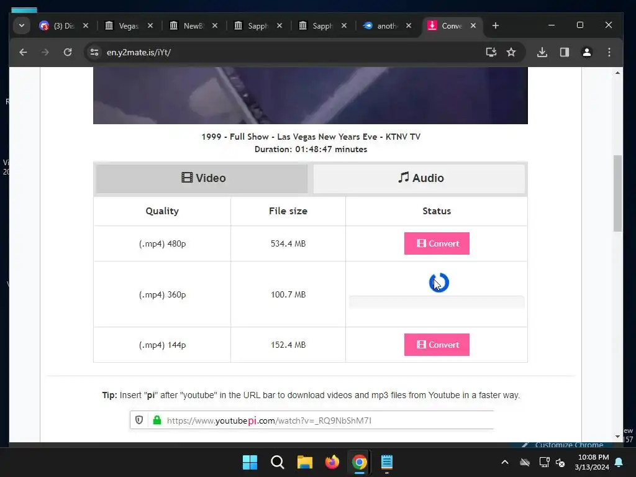
Task: Close the NewB tab
Action: tap(214, 25)
